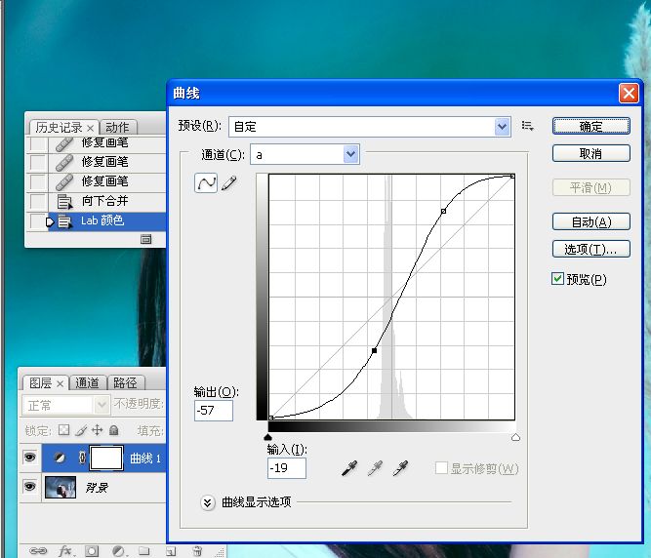Open the 预设 preset dropdown
This screenshot has height=558, width=651.
[503, 126]
